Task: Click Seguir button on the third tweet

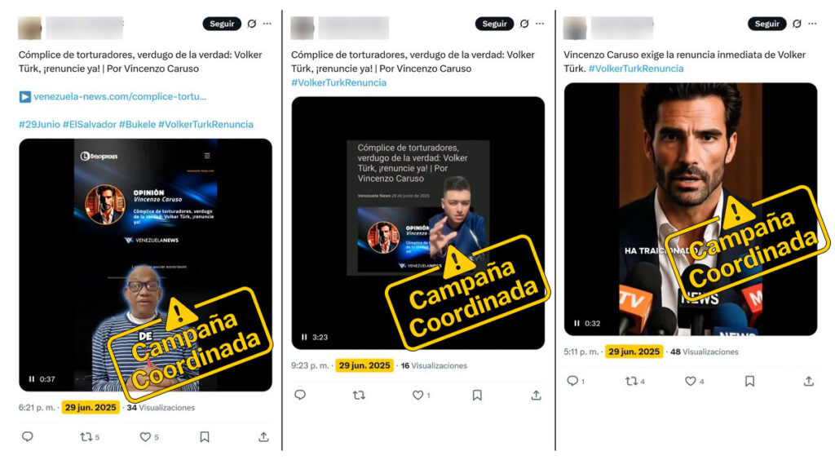Action: tap(767, 24)
